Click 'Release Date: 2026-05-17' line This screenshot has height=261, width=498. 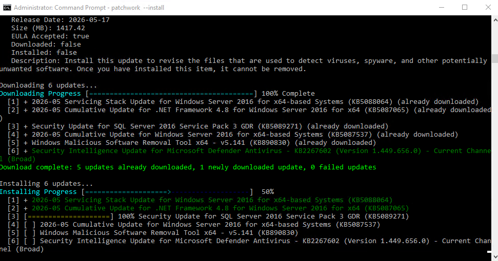coord(61,20)
